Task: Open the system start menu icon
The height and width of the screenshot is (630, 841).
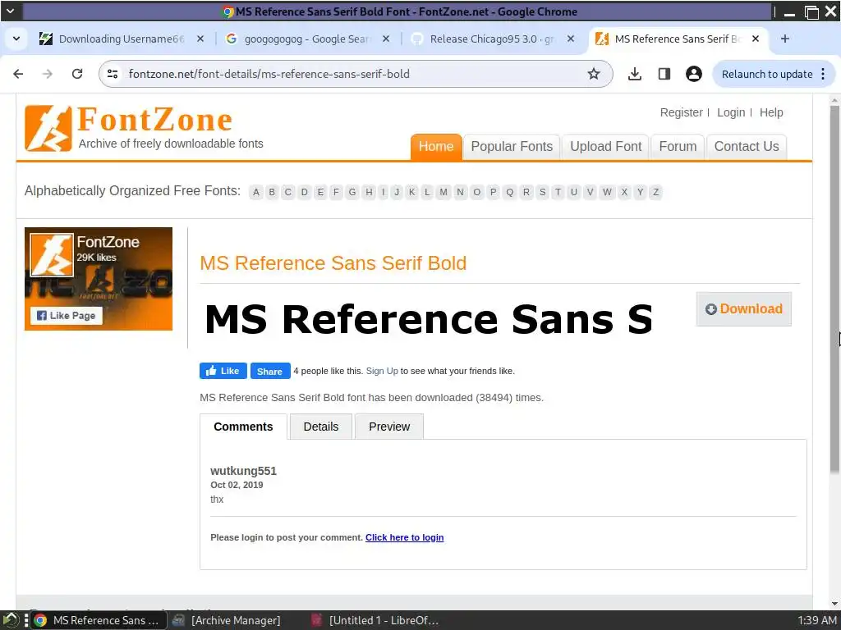Action: 11,620
